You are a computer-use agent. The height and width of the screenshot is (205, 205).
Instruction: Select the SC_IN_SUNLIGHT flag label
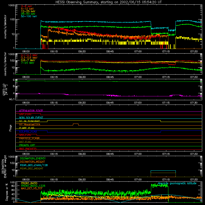point(29,121)
